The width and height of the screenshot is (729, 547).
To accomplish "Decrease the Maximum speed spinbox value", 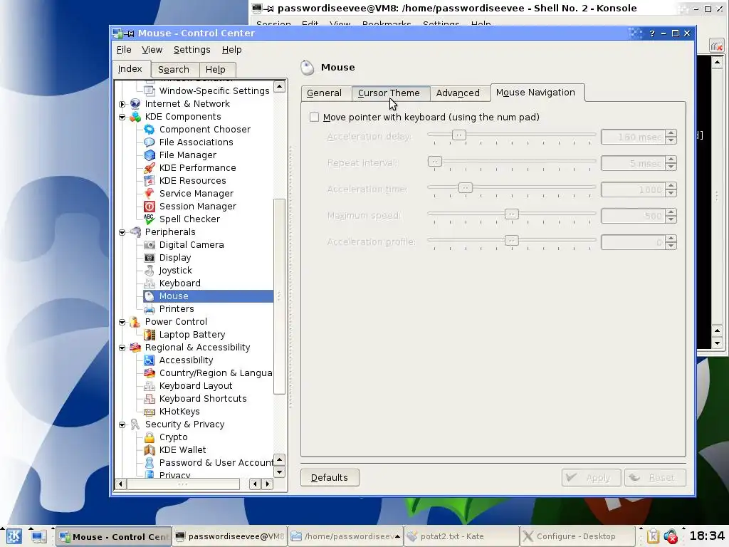I will (671, 219).
